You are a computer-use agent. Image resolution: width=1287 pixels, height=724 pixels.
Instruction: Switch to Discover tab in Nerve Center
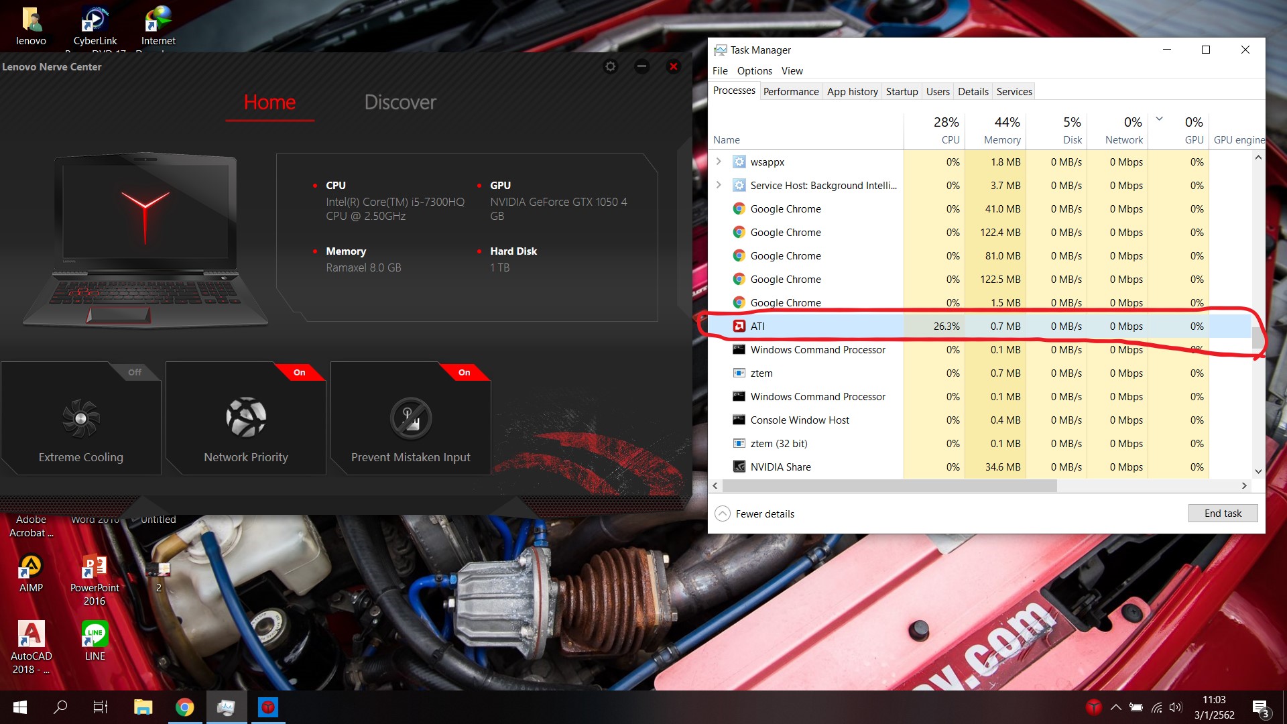point(400,102)
